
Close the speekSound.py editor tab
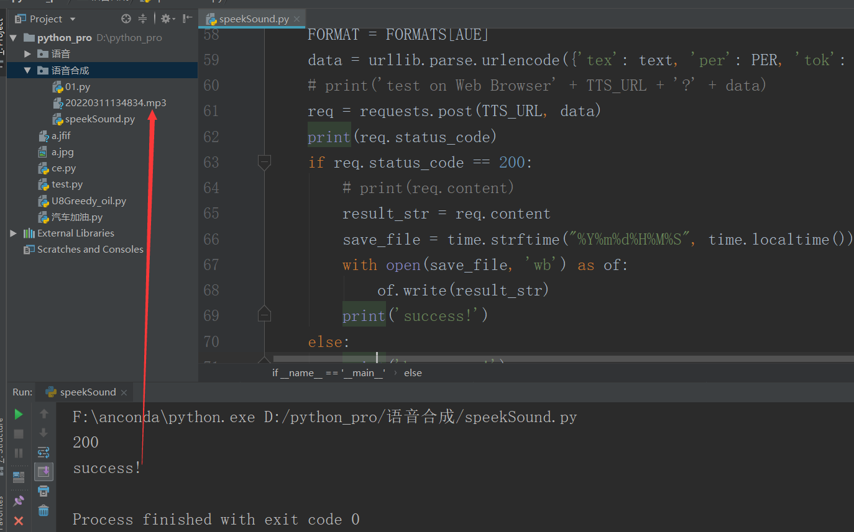point(297,19)
